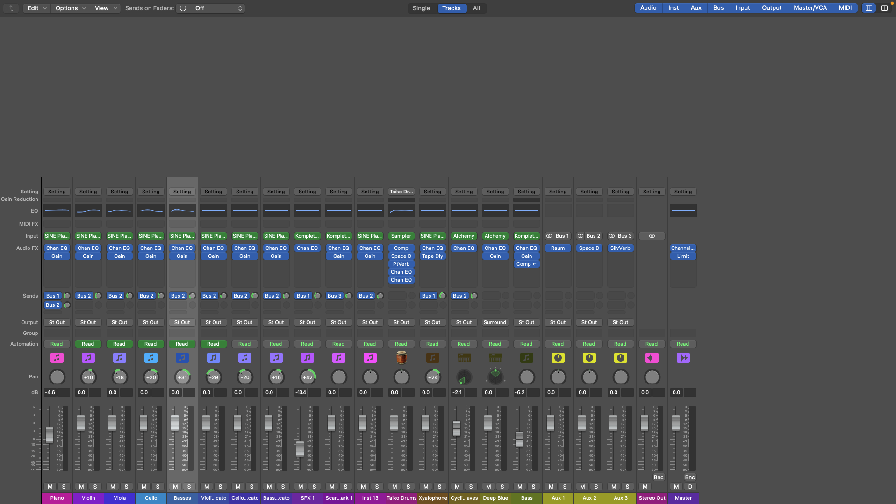Click the Deep Blue synth keyboard icon
The height and width of the screenshot is (504, 896).
click(x=495, y=358)
